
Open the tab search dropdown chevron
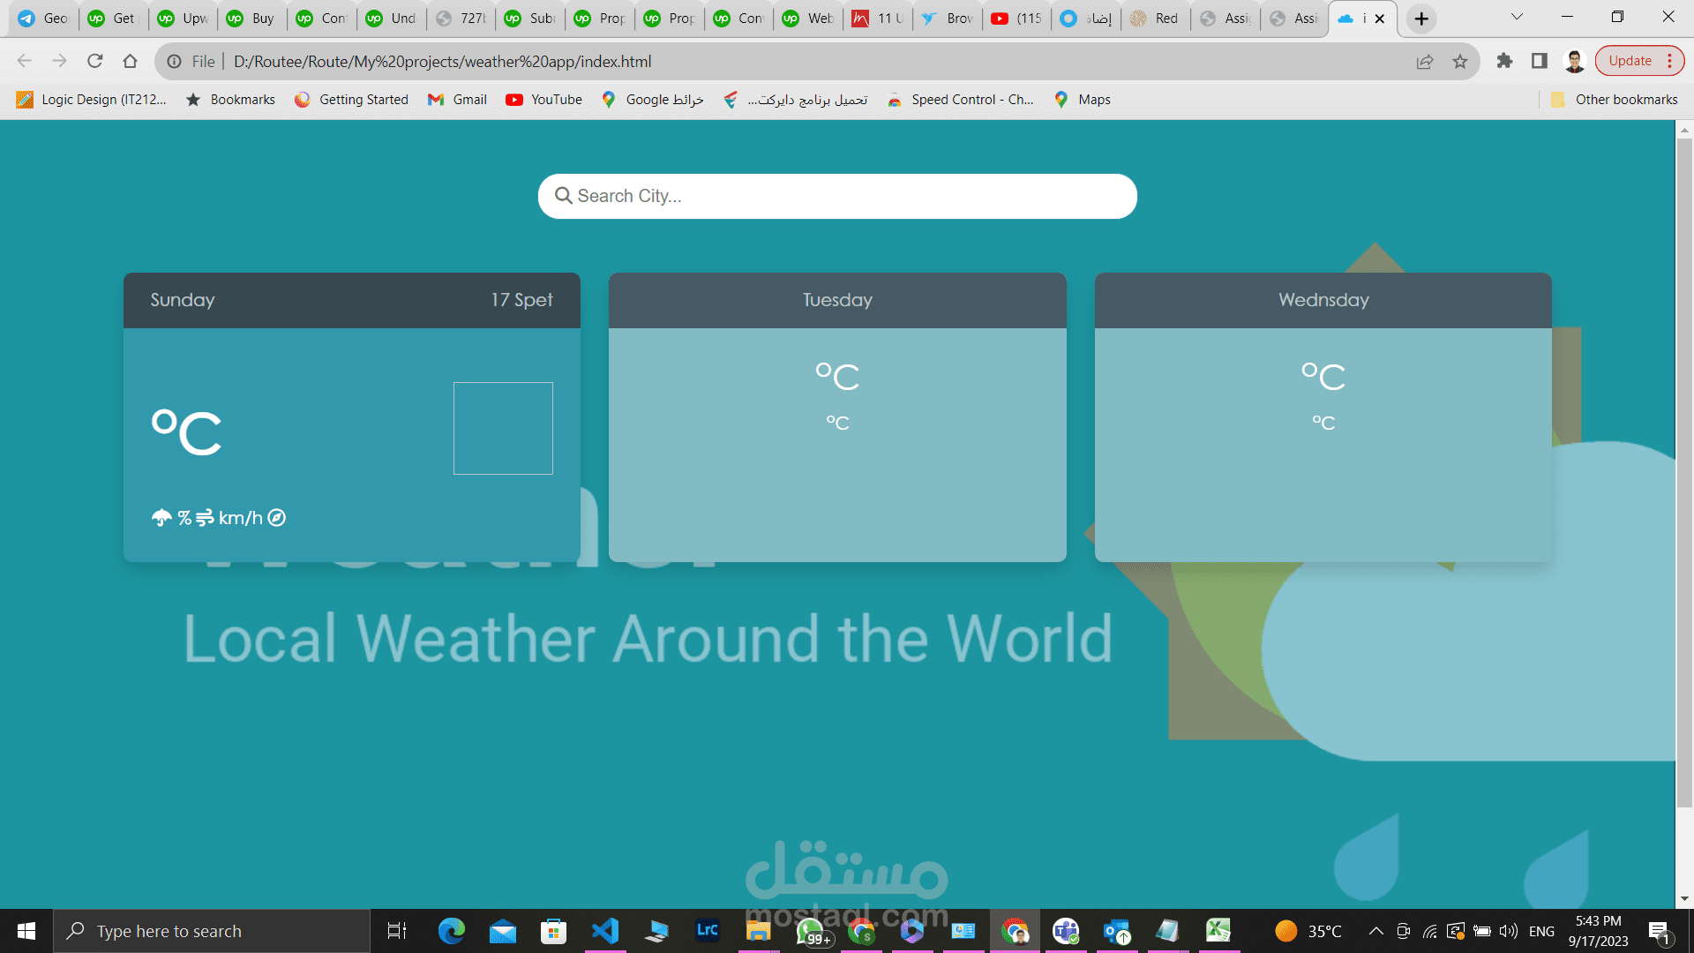click(x=1516, y=17)
